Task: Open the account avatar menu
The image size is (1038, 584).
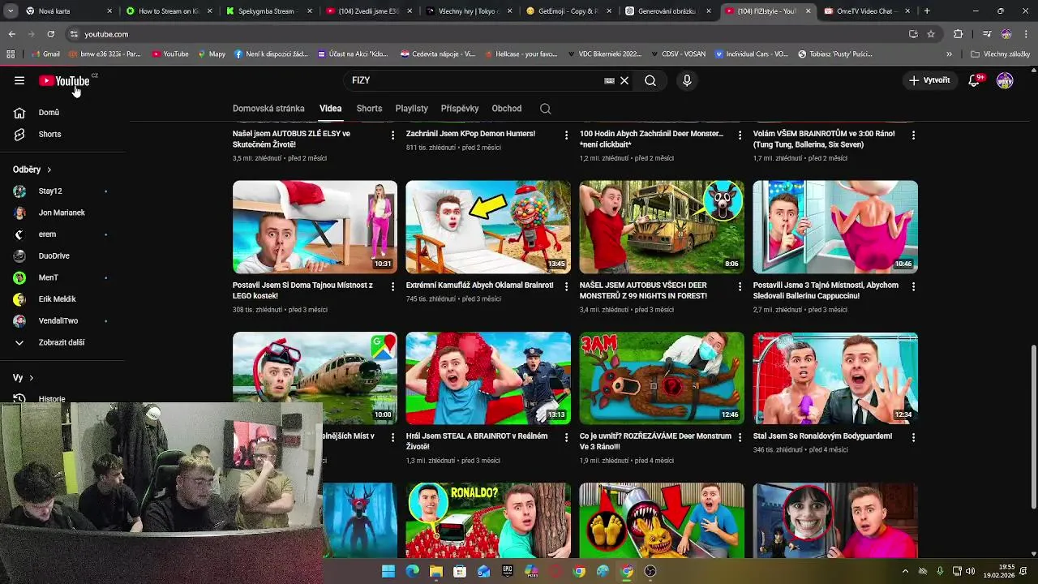Action: click(x=1005, y=80)
